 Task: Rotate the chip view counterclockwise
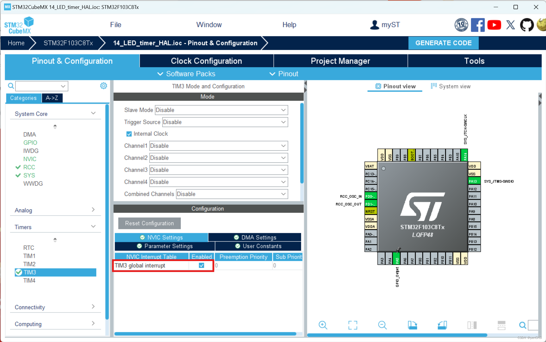[x=442, y=325]
